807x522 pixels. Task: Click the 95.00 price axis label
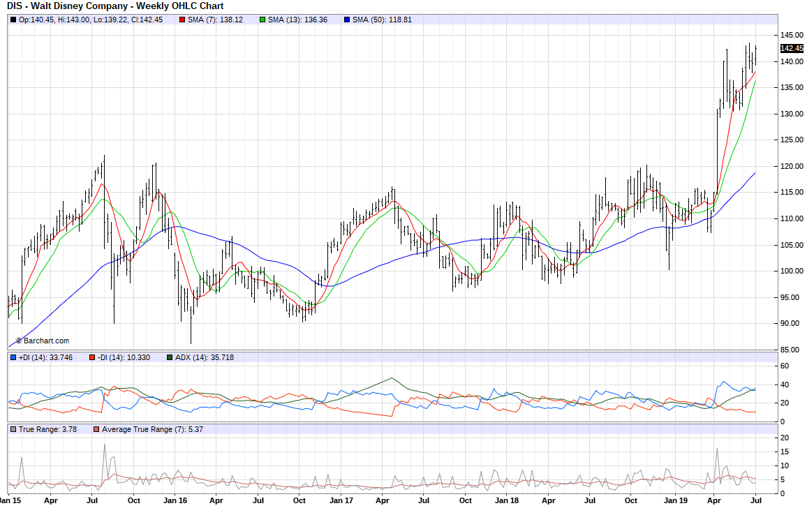click(792, 297)
